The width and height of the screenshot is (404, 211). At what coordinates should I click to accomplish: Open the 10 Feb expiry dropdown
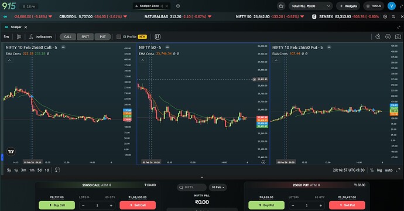[x=218, y=188]
